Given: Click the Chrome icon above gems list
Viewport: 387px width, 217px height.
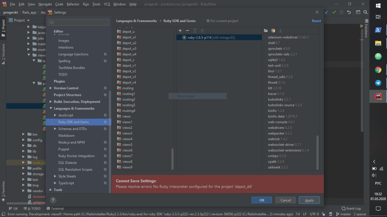Looking at the screenshot, I should [273, 30].
